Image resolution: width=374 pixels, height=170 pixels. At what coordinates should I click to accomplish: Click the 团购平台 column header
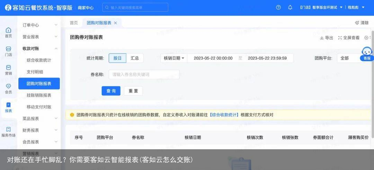pyautogui.click(x=105, y=138)
